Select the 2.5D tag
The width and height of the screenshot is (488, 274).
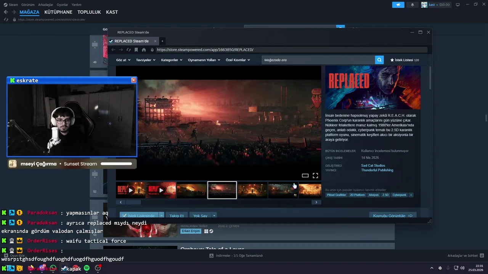(385, 195)
